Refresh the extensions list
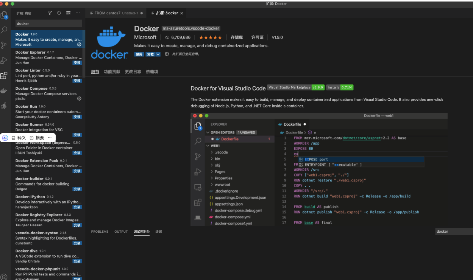The width and height of the screenshot is (473, 280). tap(59, 13)
